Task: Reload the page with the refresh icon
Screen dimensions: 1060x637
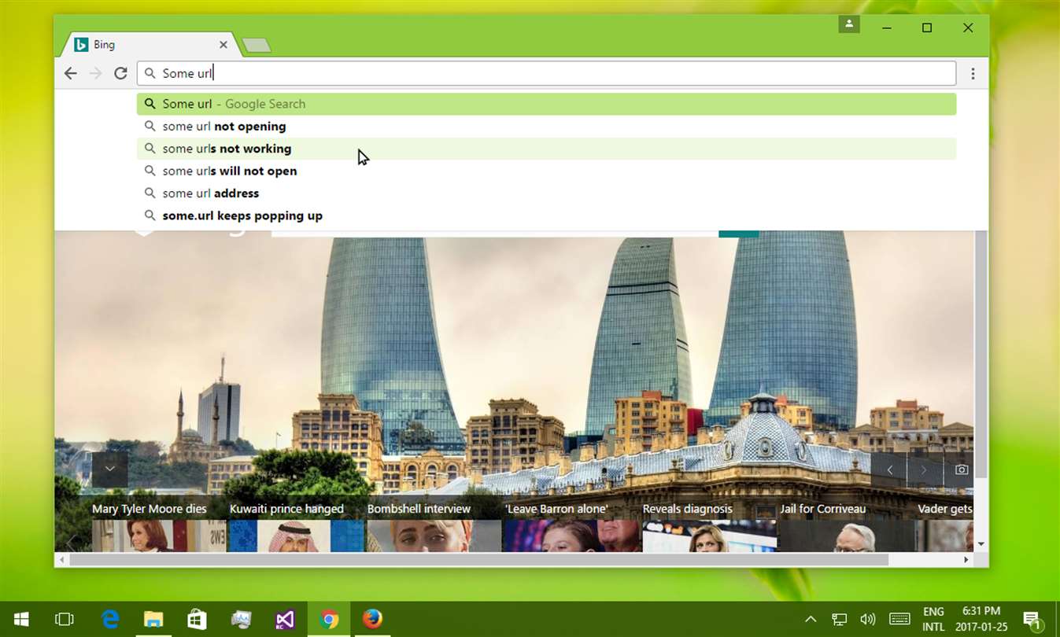Action: 120,73
